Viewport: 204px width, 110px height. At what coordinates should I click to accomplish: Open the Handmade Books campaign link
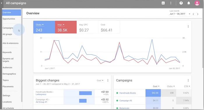(x=128, y=93)
